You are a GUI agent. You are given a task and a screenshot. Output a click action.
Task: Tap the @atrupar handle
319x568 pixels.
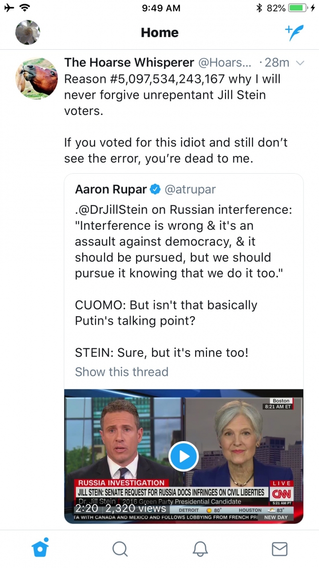point(190,190)
